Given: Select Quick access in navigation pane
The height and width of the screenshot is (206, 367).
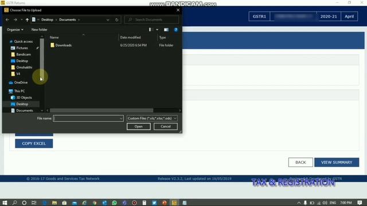Looking at the screenshot, I should tap(23, 41).
